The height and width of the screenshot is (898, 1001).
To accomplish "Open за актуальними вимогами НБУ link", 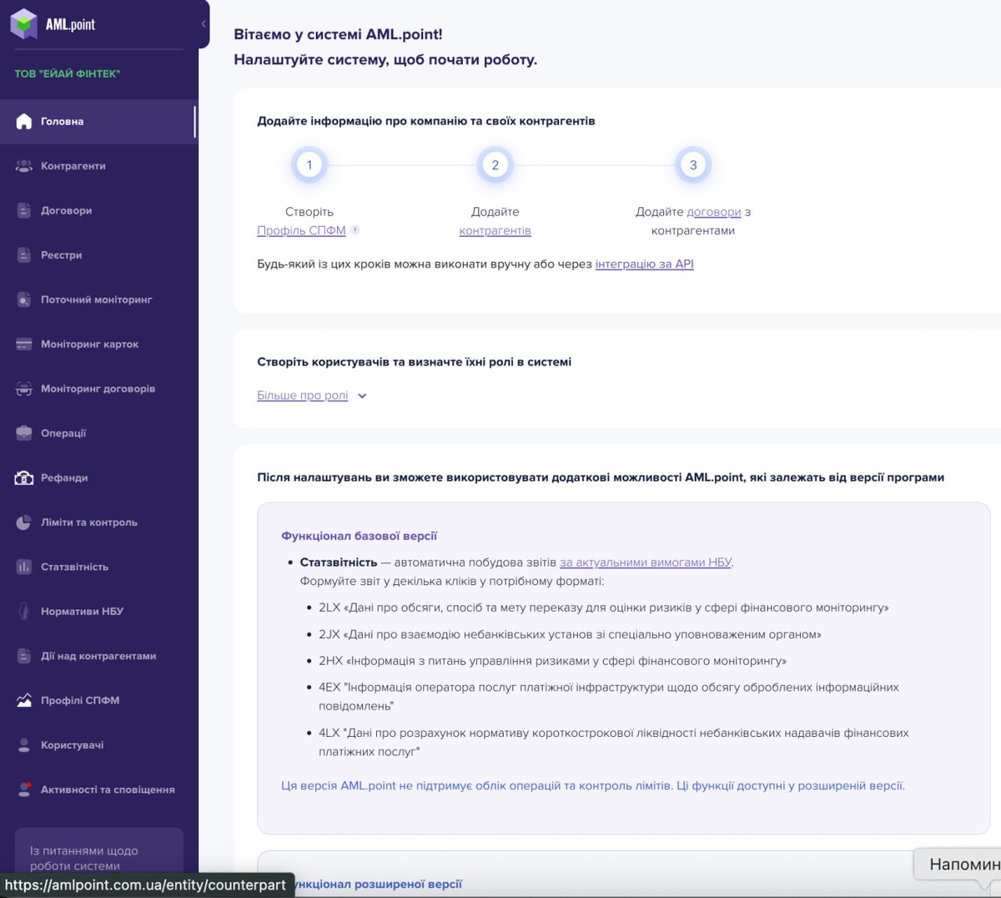I will point(646,563).
